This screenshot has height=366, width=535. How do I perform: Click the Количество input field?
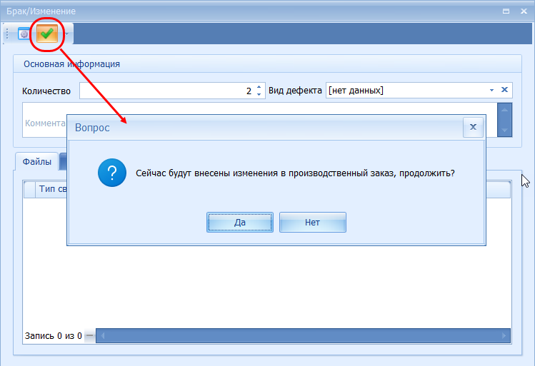[164, 91]
